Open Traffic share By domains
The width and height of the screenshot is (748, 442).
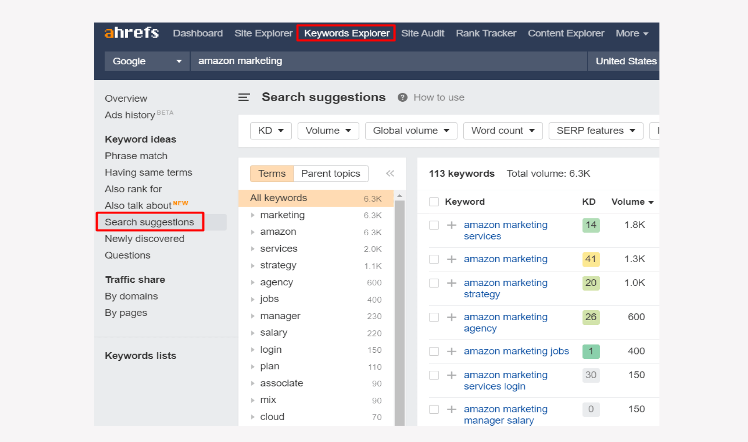[131, 296]
